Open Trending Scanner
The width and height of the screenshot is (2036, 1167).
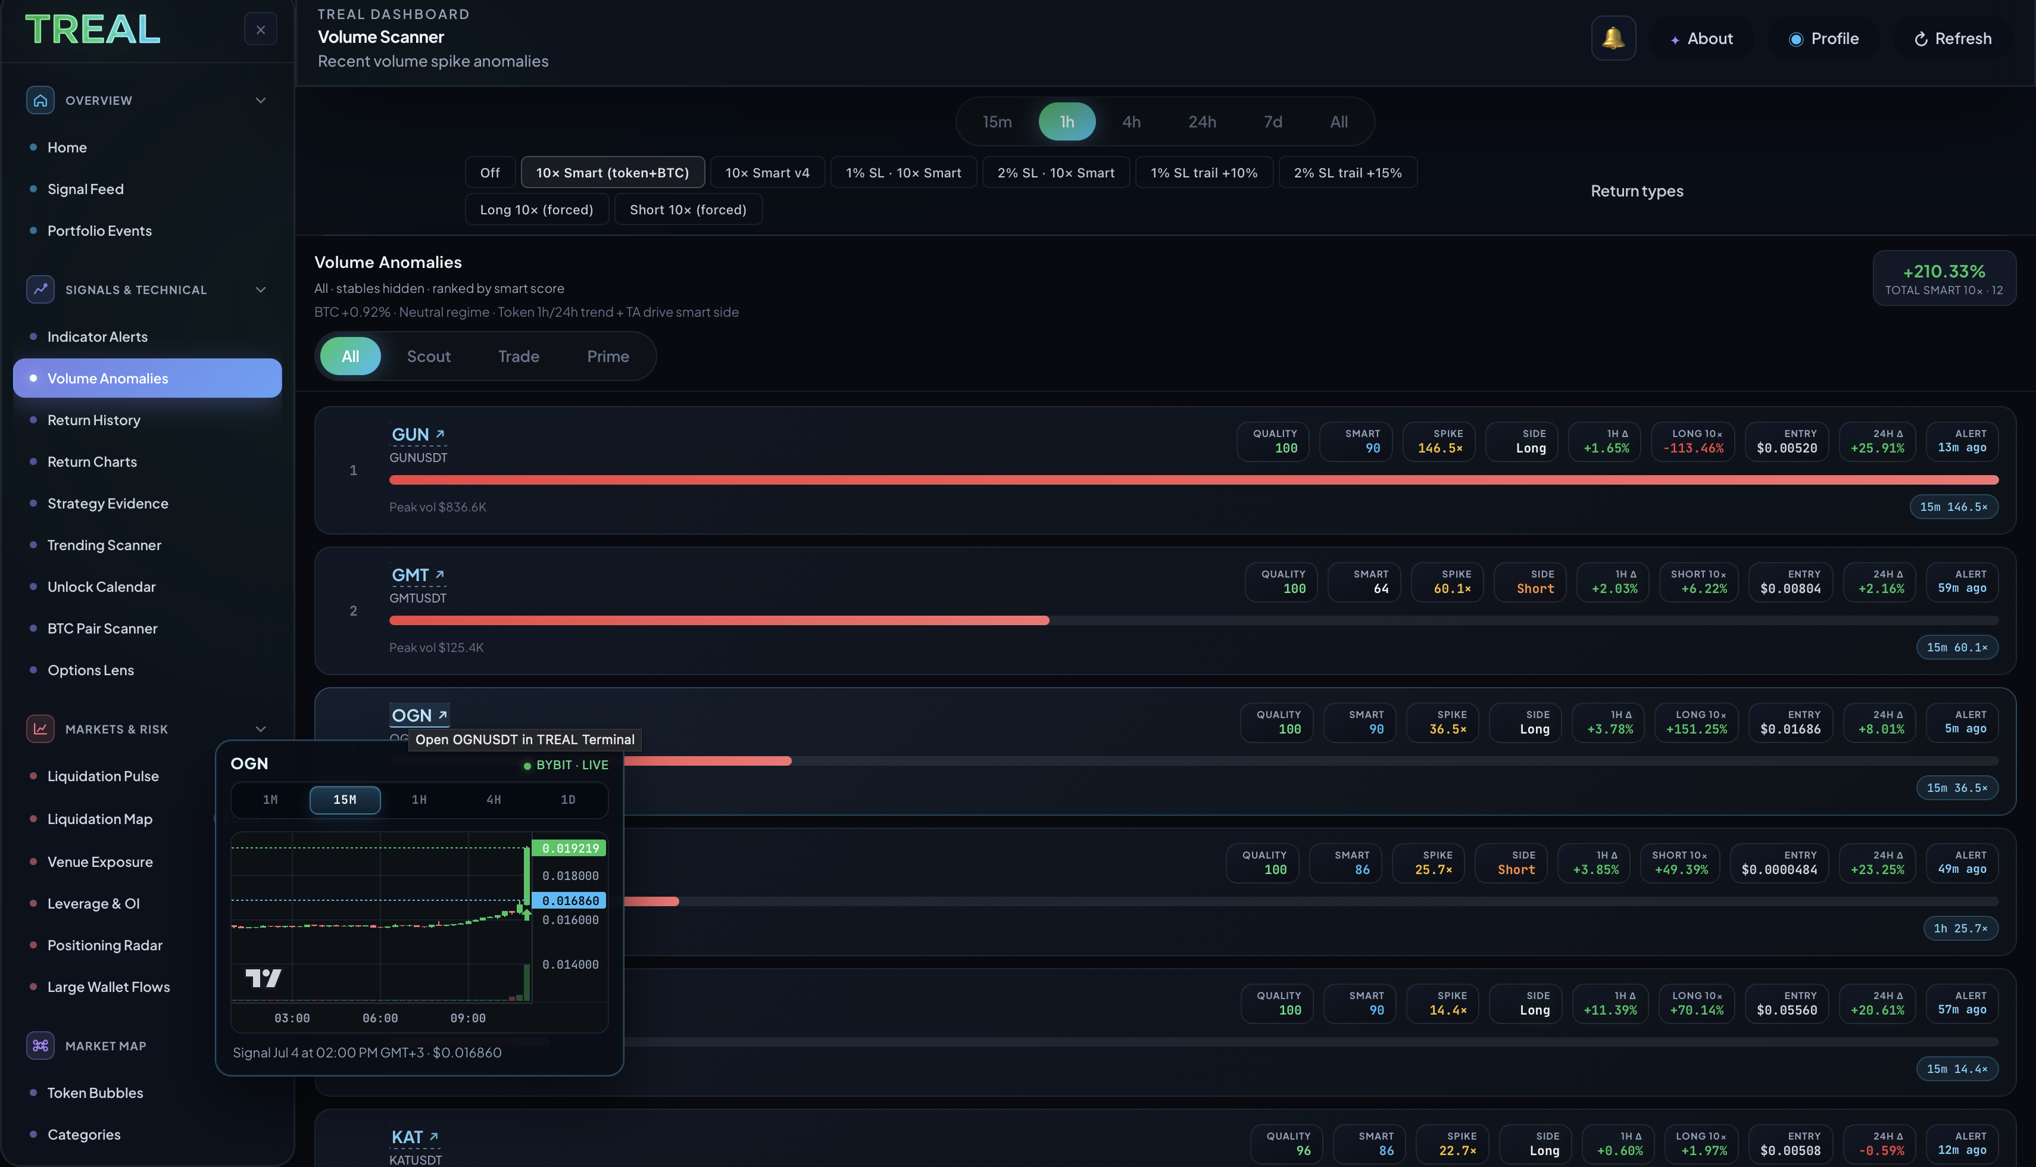point(148,545)
